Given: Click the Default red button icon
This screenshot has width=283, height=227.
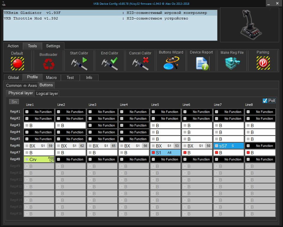Looking at the screenshot, I should coord(17,64).
